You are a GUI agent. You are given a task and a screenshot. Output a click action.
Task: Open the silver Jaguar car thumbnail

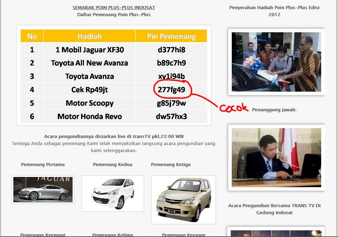pos(43,190)
